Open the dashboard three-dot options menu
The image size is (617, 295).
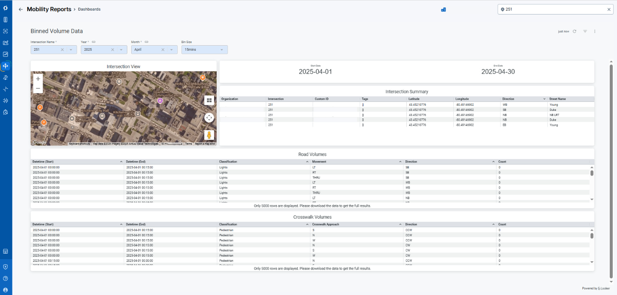tap(594, 31)
